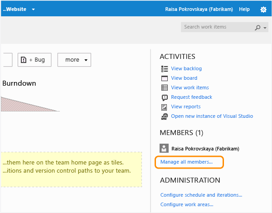Open the View board link

click(x=184, y=78)
